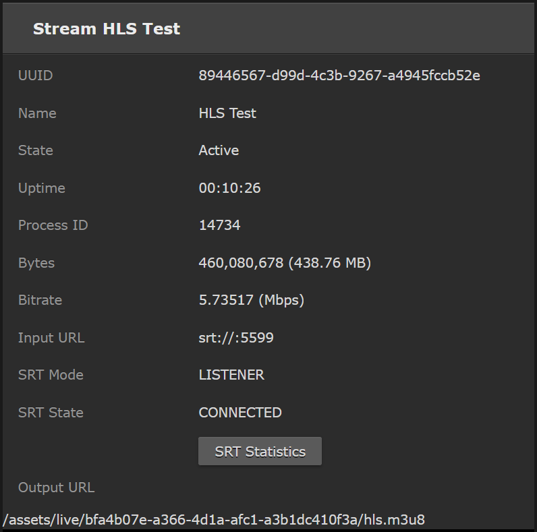Click the uptime value 00:10:26
The width and height of the screenshot is (537, 532).
point(229,188)
